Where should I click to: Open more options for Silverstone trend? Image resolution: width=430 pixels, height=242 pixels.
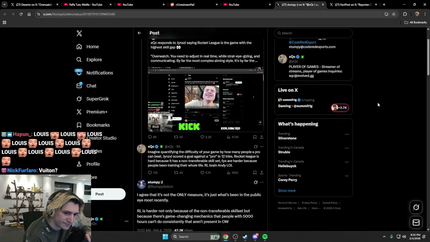point(346,134)
